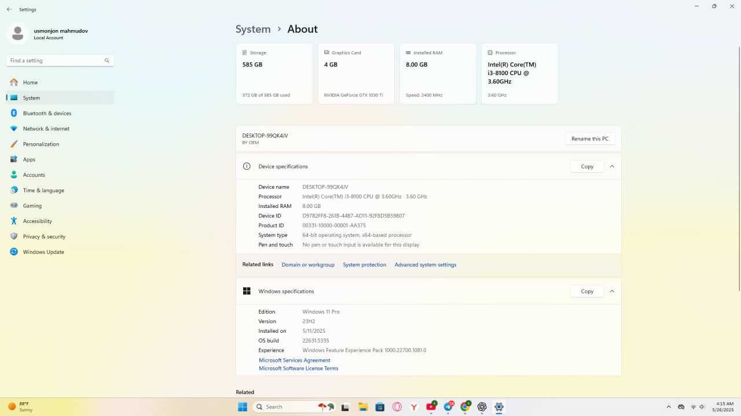Collapse the Windows specifications section
Screen dimensions: 741x416
(612, 291)
